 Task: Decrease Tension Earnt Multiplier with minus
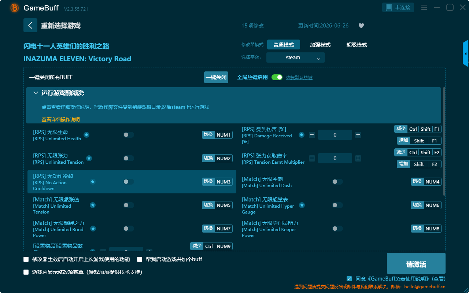[x=312, y=158]
